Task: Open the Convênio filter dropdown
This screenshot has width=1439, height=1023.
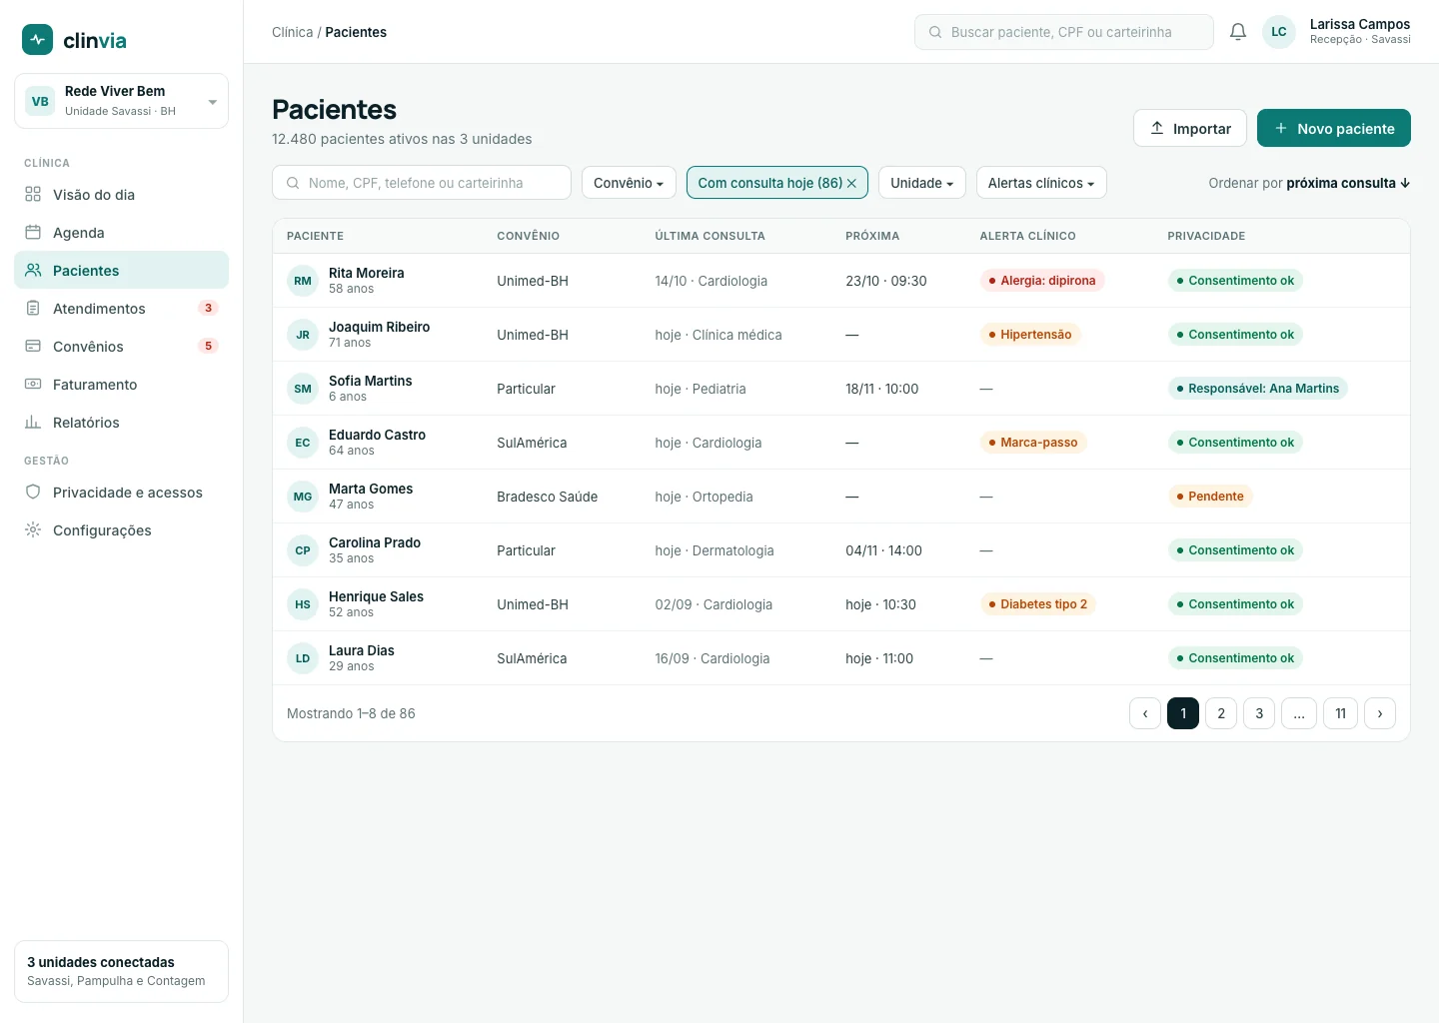Action: [x=629, y=183]
